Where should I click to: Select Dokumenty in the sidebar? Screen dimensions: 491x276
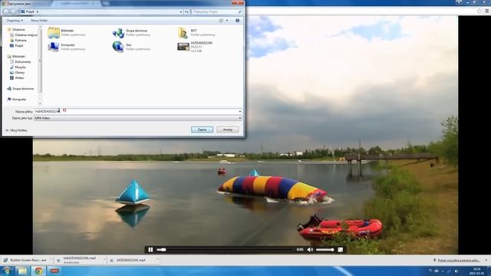tap(21, 61)
